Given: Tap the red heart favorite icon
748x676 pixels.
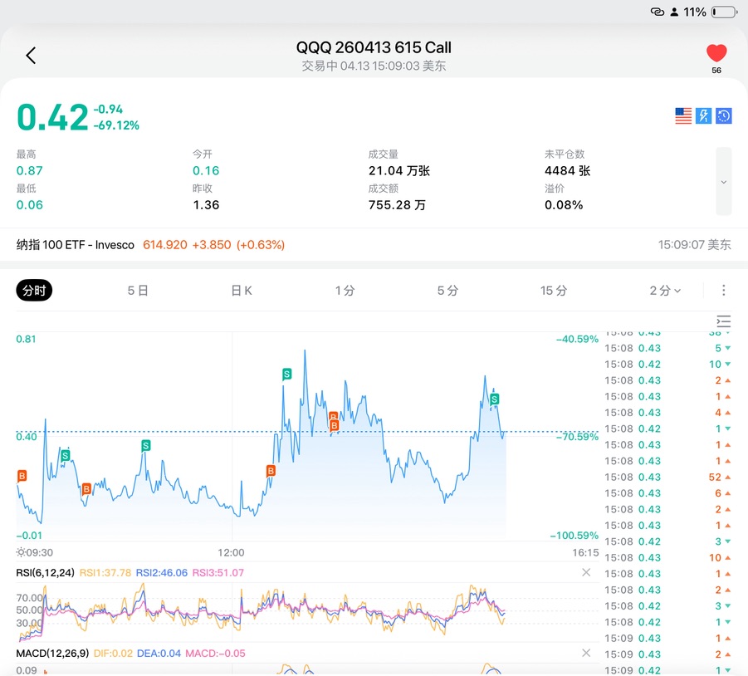Looking at the screenshot, I should pyautogui.click(x=716, y=53).
